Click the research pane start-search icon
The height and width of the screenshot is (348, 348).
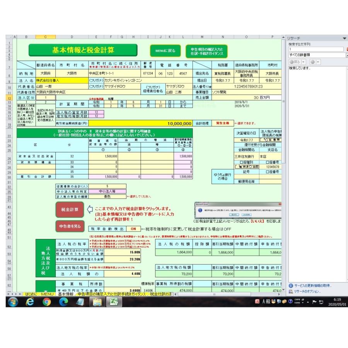tap(346, 49)
